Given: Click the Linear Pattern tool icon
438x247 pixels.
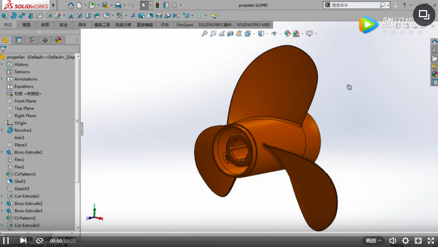Looking at the screenshot, I should [119, 16].
